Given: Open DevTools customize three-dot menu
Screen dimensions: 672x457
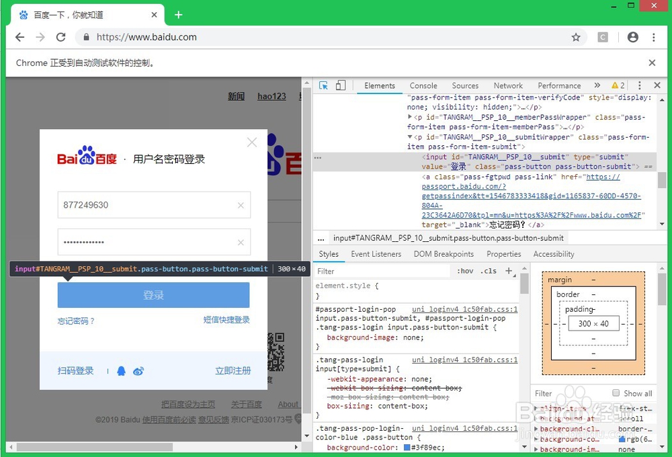Looking at the screenshot, I should 640,85.
